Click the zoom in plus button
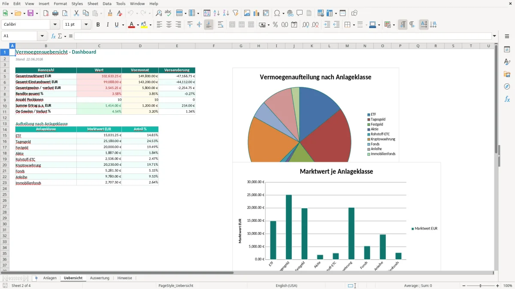Image resolution: width=515 pixels, height=289 pixels. point(498,286)
